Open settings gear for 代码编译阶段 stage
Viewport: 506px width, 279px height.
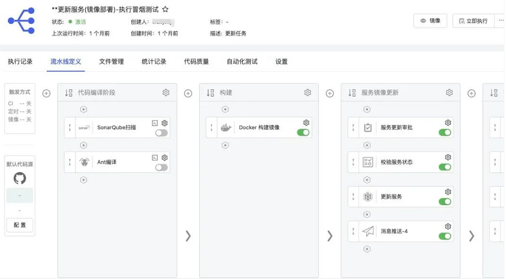166,92
